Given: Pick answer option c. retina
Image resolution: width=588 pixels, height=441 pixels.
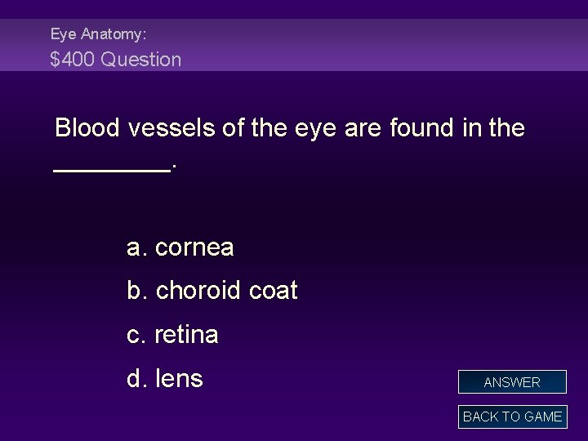Looking at the screenshot, I should coord(172,335).
